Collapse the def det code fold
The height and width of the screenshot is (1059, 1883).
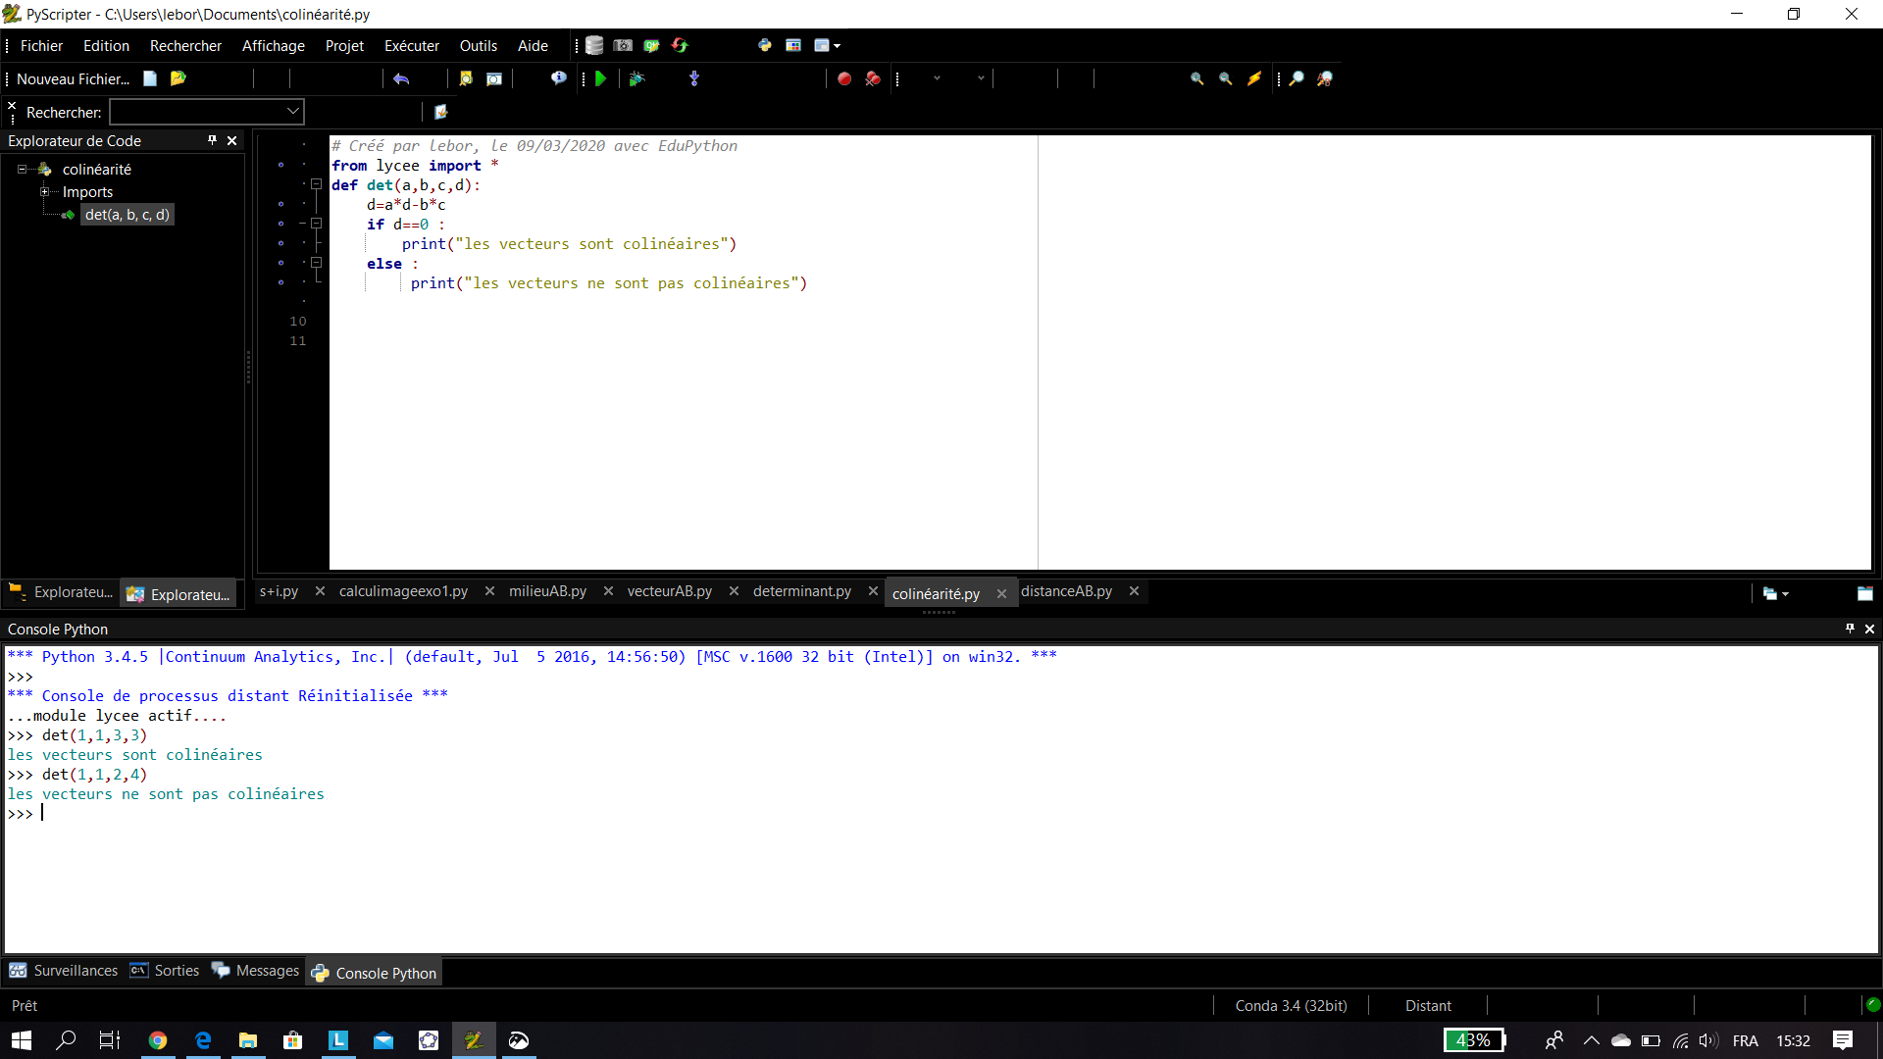[x=316, y=184]
